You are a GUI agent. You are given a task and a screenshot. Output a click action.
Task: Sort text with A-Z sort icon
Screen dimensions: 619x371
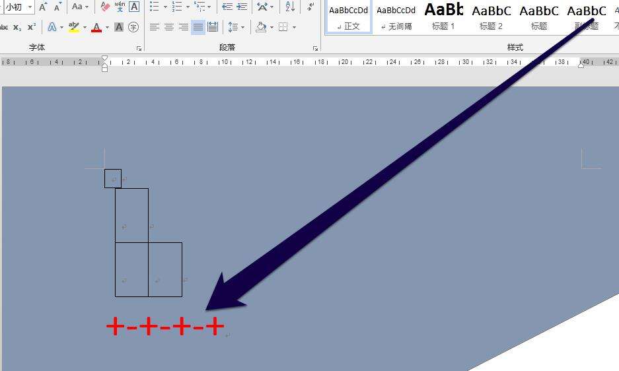[290, 7]
